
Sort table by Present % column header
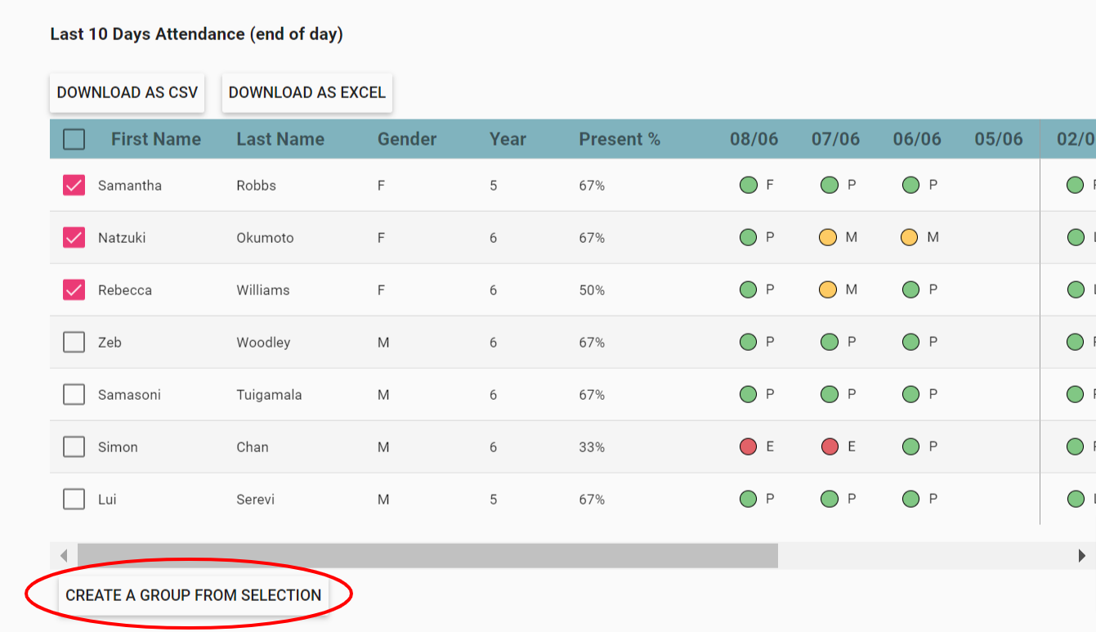[x=619, y=139]
